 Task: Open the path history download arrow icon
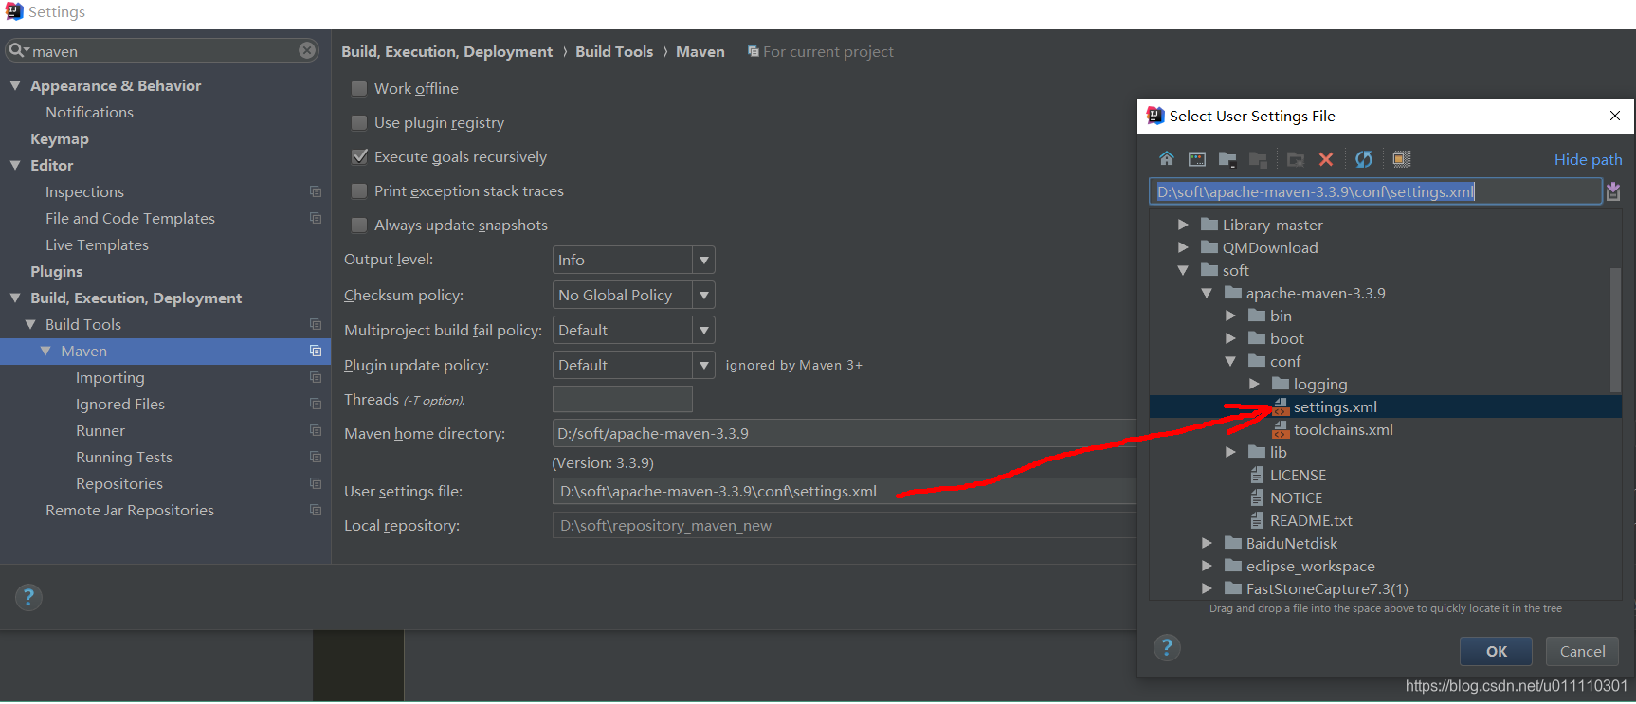[x=1613, y=191]
